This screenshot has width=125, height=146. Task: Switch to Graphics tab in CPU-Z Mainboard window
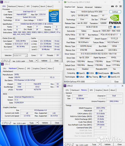coord(36,68)
